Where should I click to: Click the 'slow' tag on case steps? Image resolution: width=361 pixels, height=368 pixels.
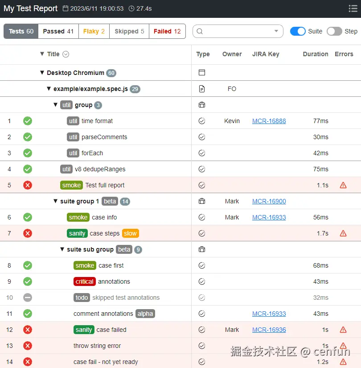(131, 233)
